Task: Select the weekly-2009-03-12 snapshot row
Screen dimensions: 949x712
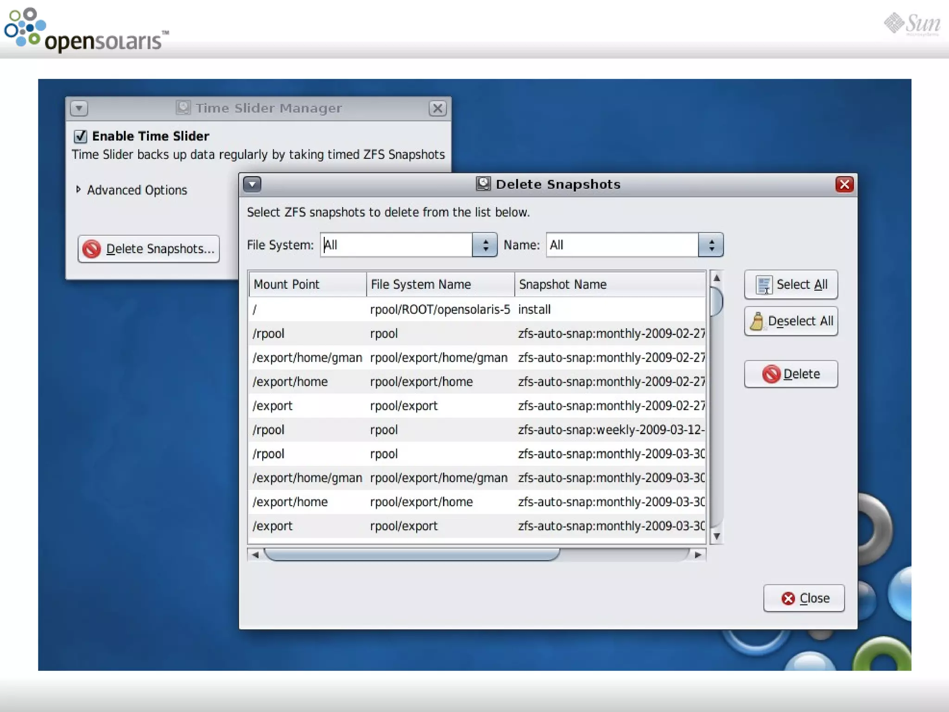Action: tap(476, 430)
